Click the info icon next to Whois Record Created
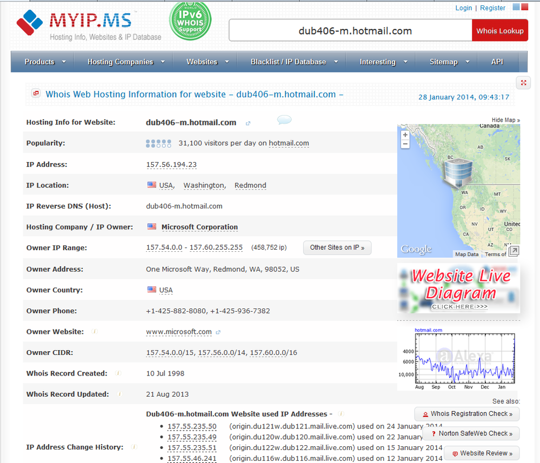The height and width of the screenshot is (463, 540). tap(118, 373)
